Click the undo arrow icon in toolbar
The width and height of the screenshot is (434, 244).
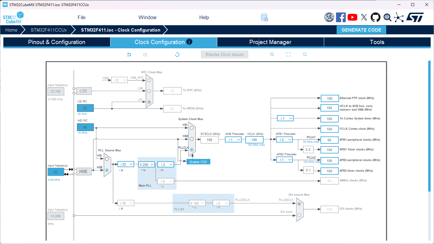[x=129, y=54]
